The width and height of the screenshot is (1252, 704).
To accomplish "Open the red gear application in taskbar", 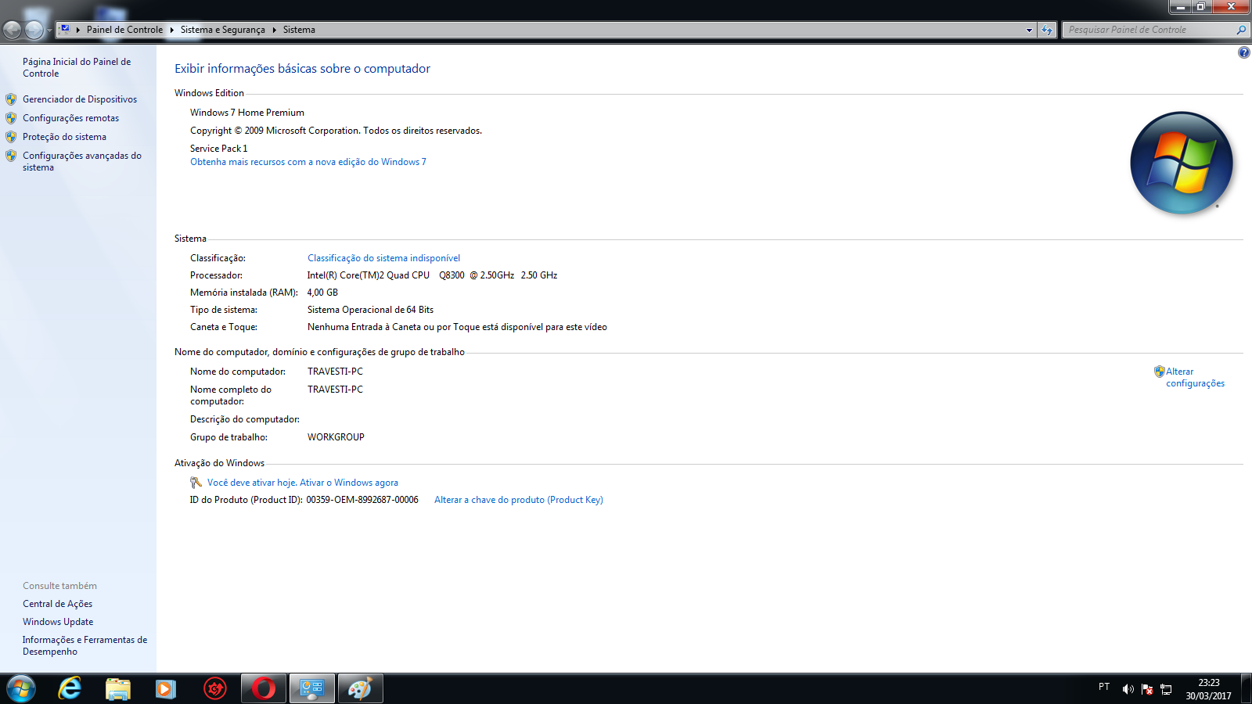I will pos(214,688).
